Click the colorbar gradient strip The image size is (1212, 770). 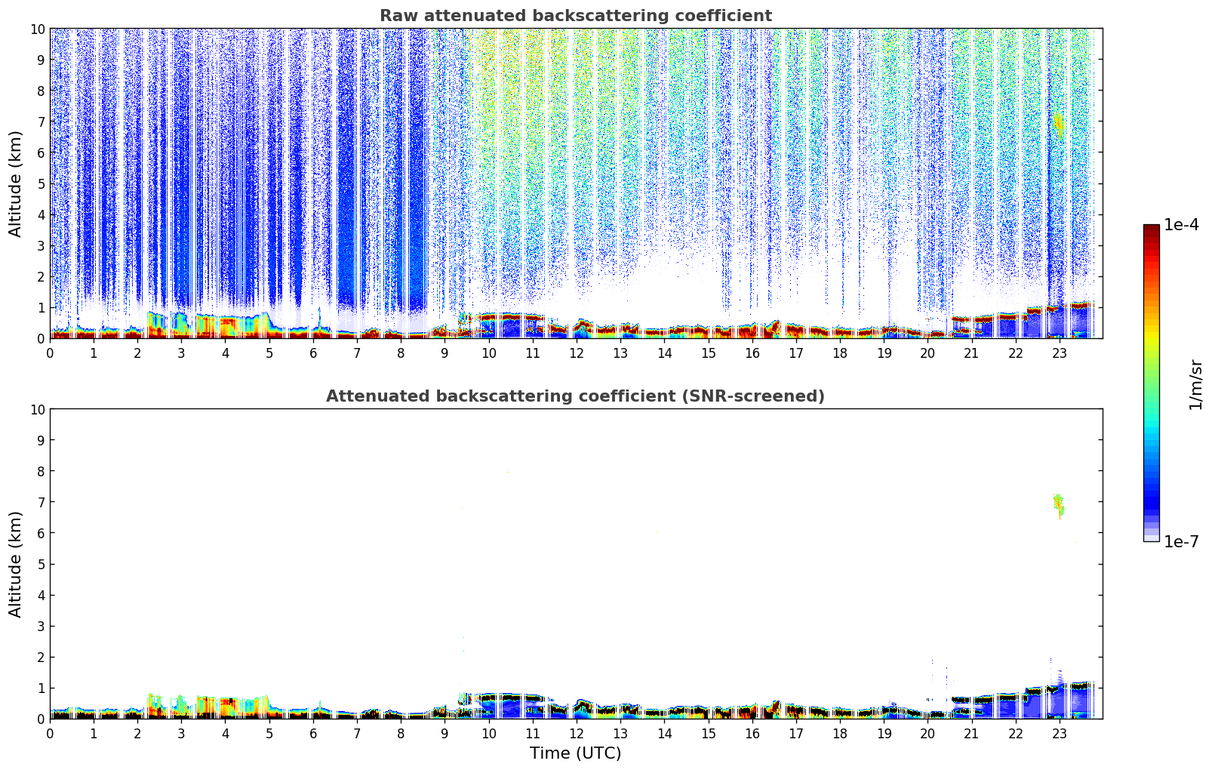click(x=1151, y=383)
